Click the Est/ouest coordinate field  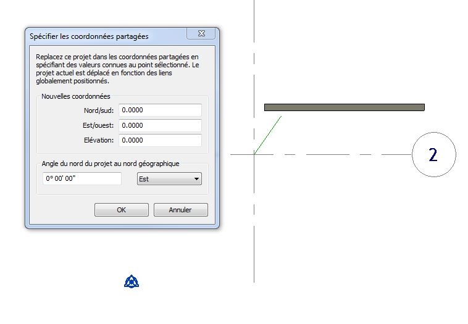click(x=160, y=125)
